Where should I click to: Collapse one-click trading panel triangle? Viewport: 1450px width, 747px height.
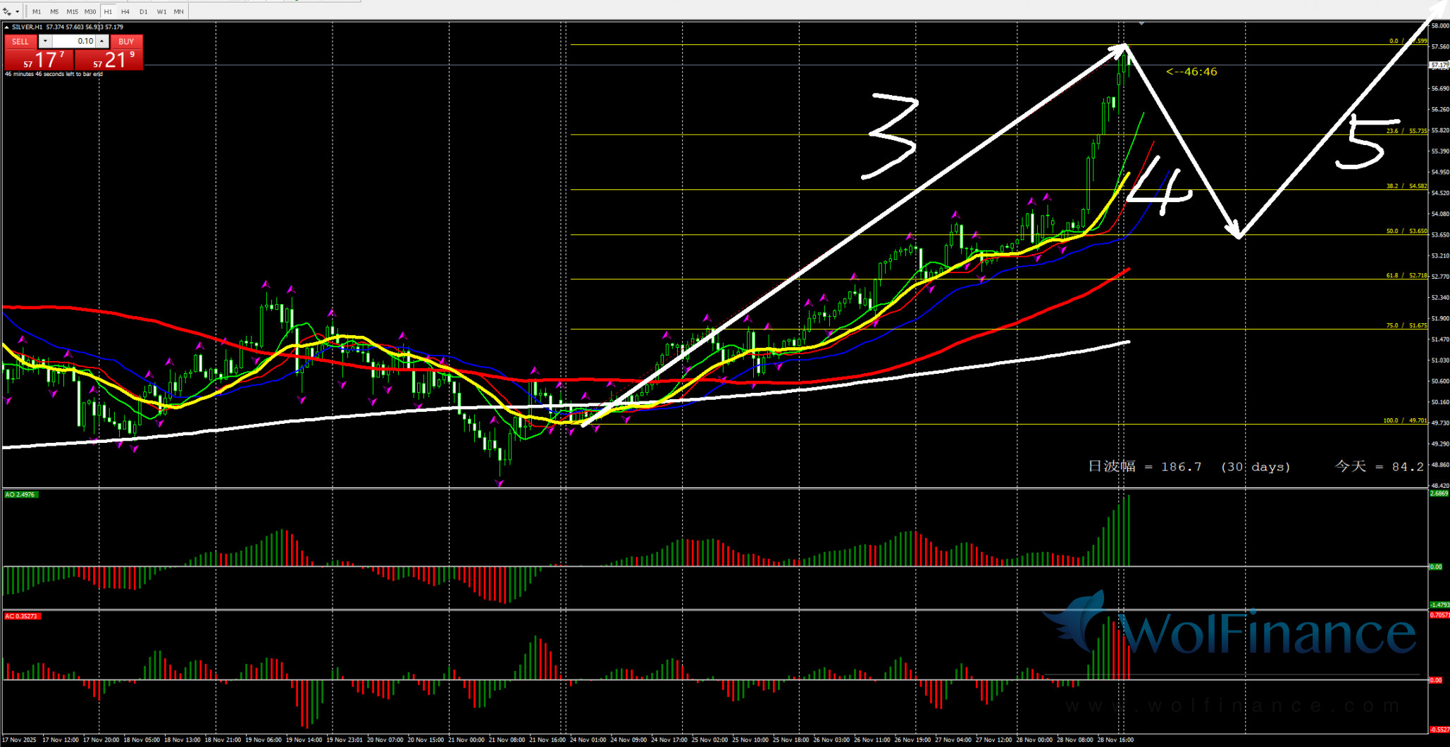(x=7, y=27)
